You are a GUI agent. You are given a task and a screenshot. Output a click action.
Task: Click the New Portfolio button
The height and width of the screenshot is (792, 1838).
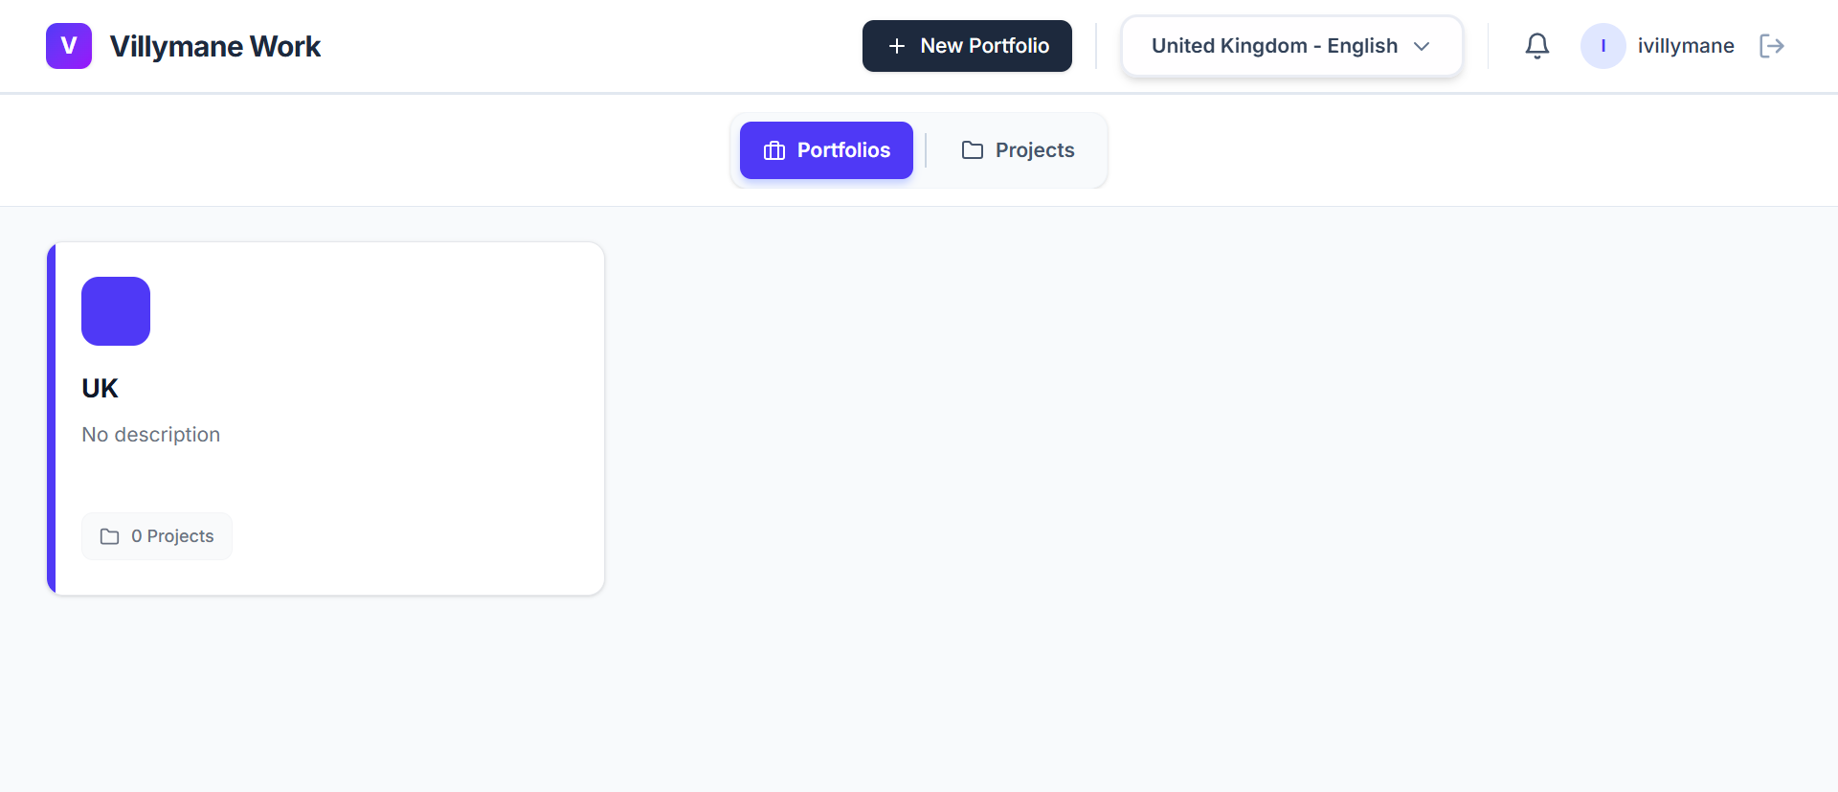pyautogui.click(x=967, y=45)
